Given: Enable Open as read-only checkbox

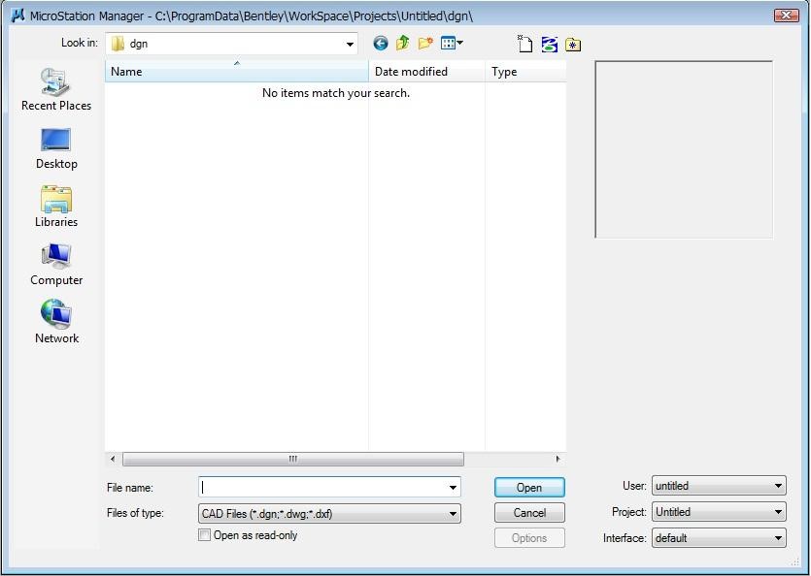Looking at the screenshot, I should pos(205,535).
